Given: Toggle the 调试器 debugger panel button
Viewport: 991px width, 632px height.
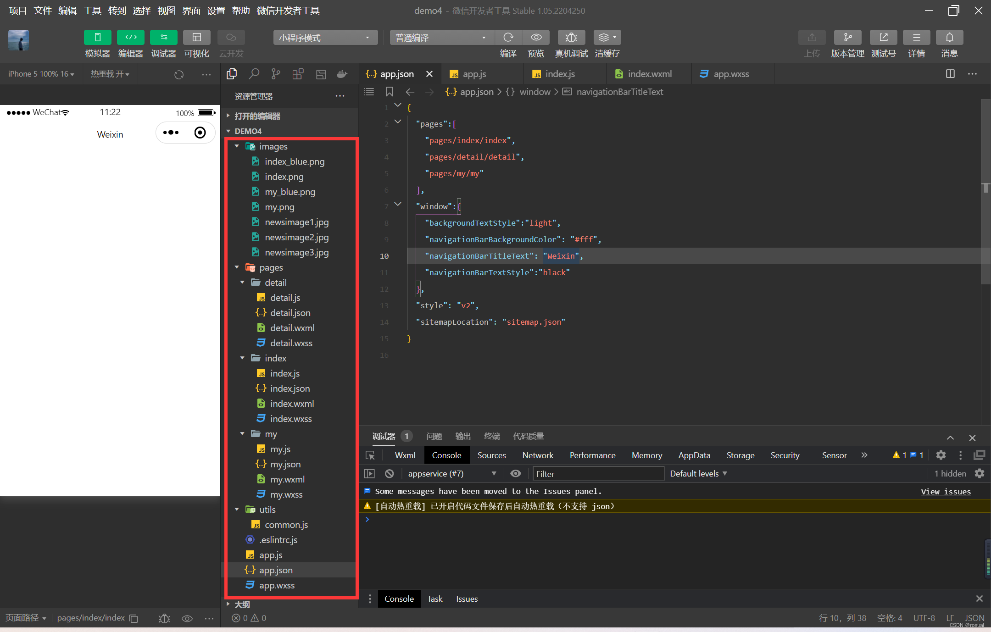Looking at the screenshot, I should (x=163, y=38).
